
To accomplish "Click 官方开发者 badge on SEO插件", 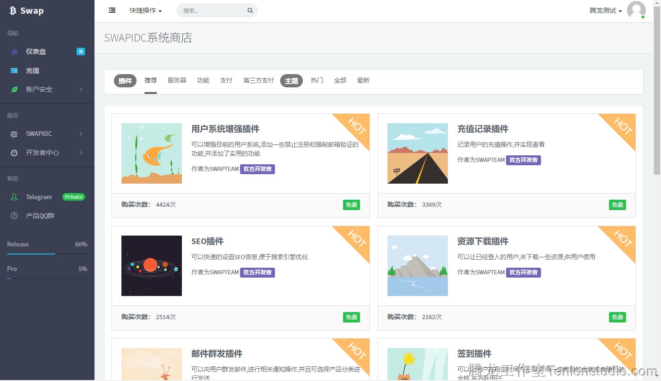I will tap(258, 272).
